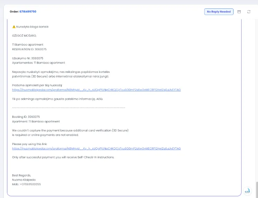Click 'Tik po sėkmingo apmokėjimo' sentence
Image resolution: width=258 pixels, height=198 pixels.
point(57,99)
